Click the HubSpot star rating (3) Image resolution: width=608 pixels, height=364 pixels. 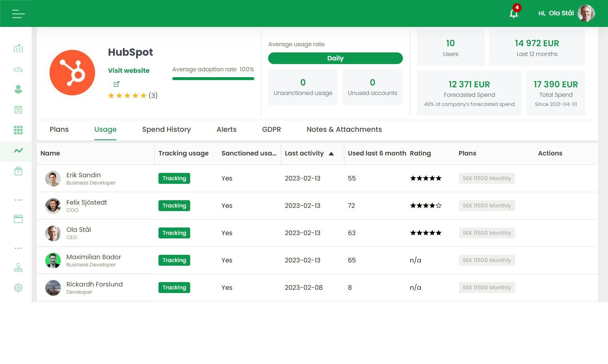tap(133, 96)
